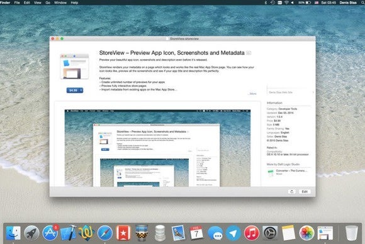Open Preview app icon in dock
The width and height of the screenshot is (365, 244).
click(x=178, y=233)
